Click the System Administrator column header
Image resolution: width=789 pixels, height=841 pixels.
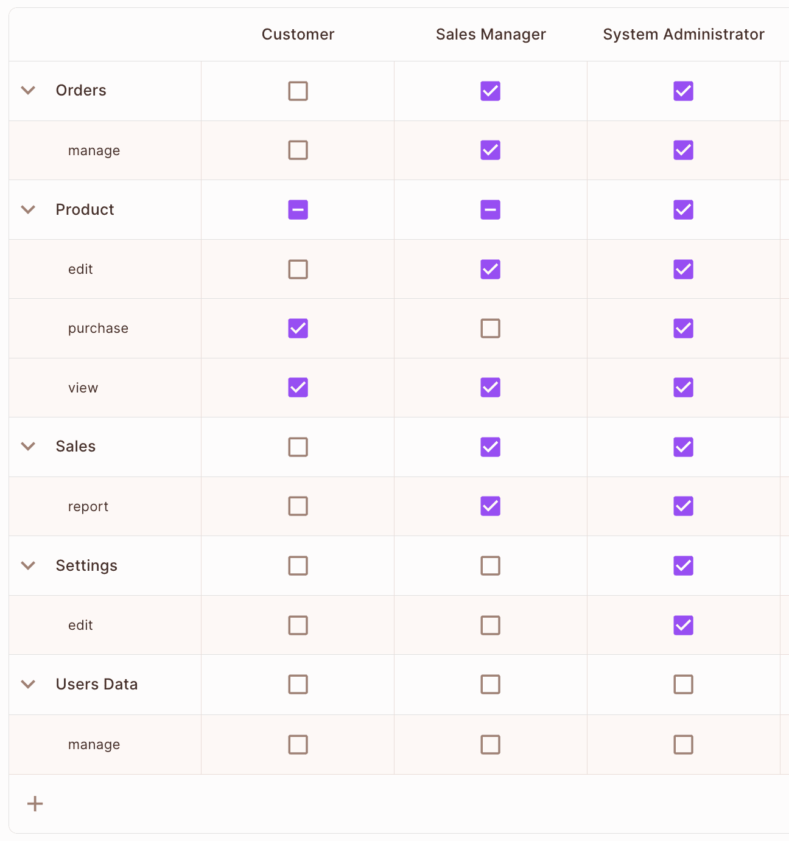pos(683,35)
